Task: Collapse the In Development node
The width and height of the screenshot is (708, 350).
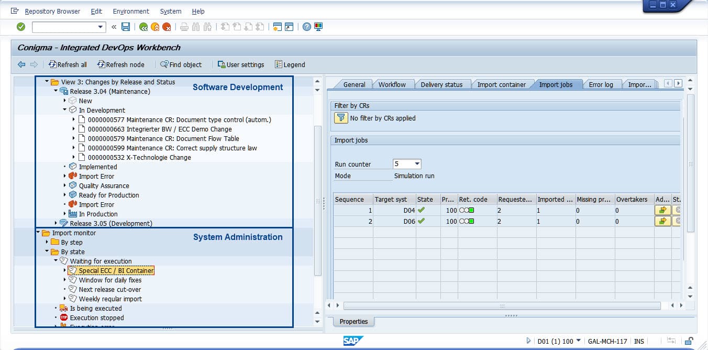Action: 64,110
